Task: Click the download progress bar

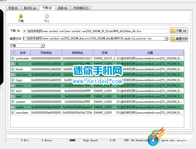Action: coord(99,136)
